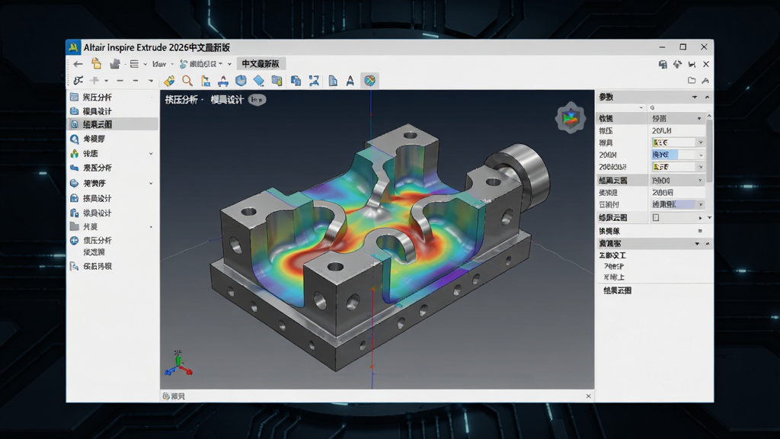Click the first minus button in the second toolbar
The image size is (780, 439).
click(x=120, y=81)
